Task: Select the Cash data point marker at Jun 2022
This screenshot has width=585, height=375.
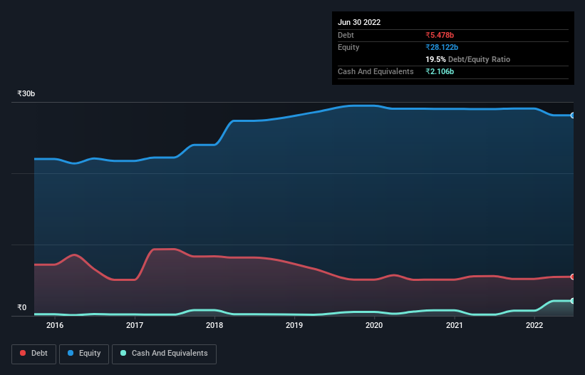Action: pyautogui.click(x=573, y=301)
